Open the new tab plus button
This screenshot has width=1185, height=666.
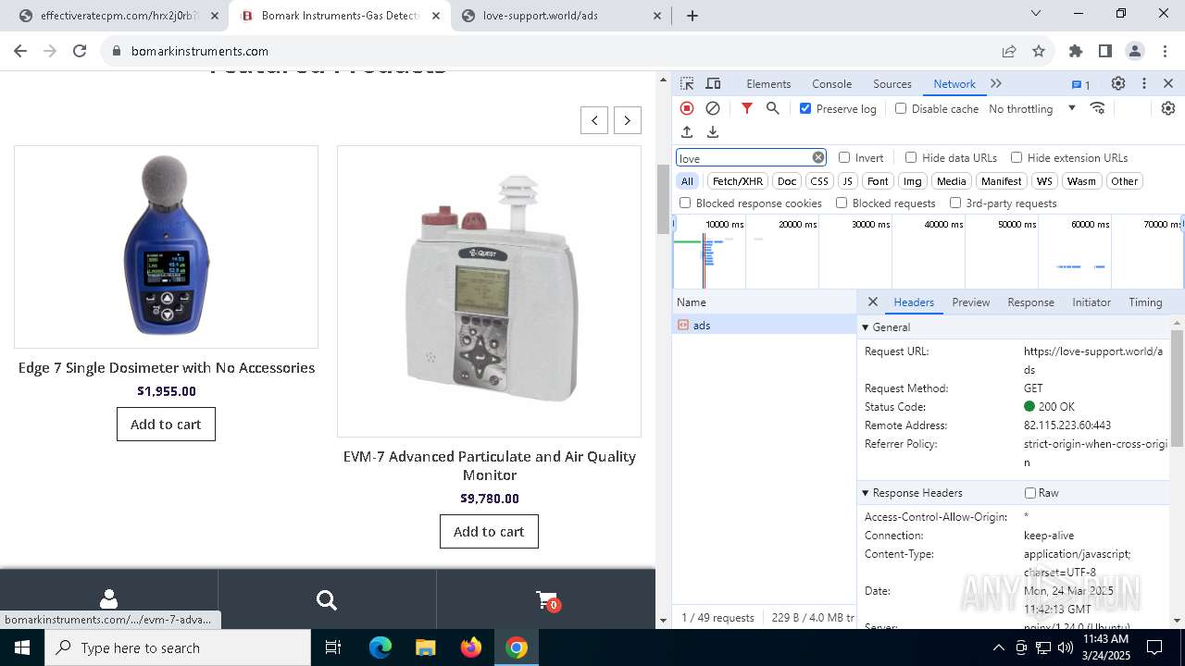click(692, 16)
